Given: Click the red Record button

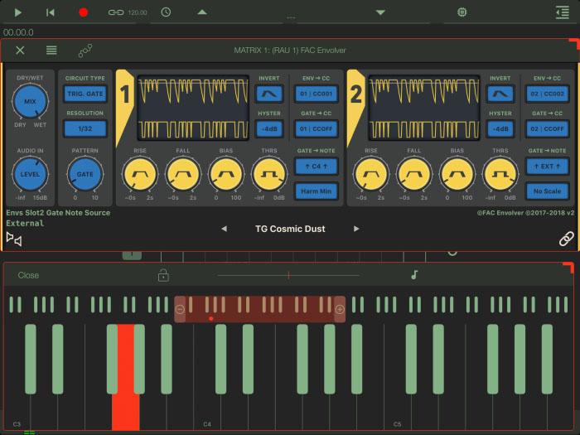Looking at the screenshot, I should coord(83,12).
